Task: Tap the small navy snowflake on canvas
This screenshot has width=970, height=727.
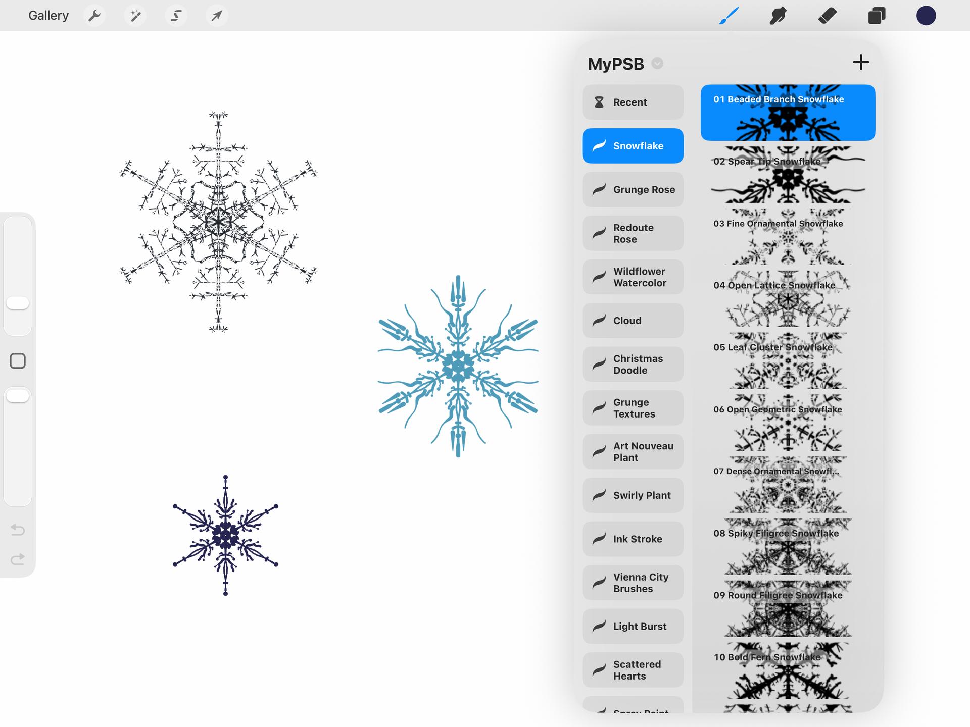Action: tap(225, 535)
